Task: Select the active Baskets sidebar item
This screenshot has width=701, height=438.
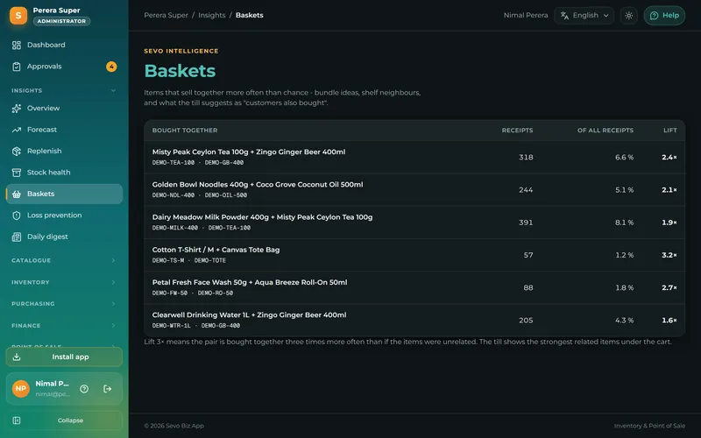Action: [x=64, y=194]
